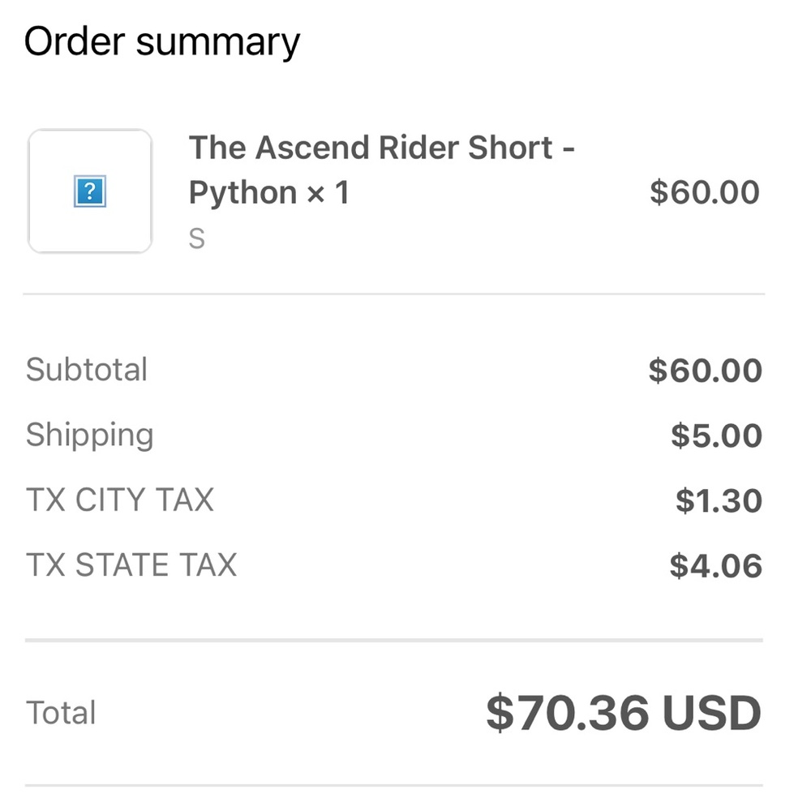Select the $1.30 city tax amount

click(x=719, y=500)
